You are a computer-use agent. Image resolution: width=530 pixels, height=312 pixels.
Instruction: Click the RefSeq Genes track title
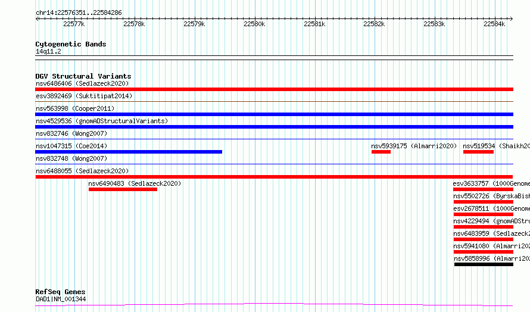click(x=60, y=292)
